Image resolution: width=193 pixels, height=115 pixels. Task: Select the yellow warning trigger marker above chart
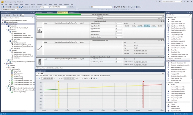(58, 82)
